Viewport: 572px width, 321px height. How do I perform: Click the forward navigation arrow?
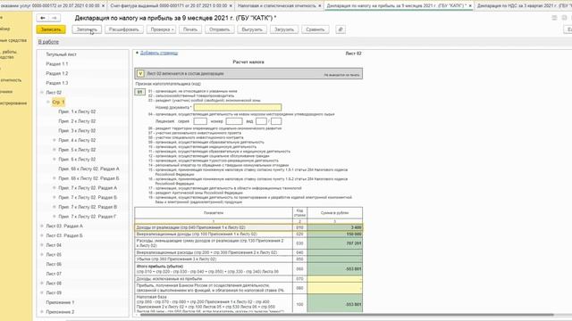(x=55, y=18)
